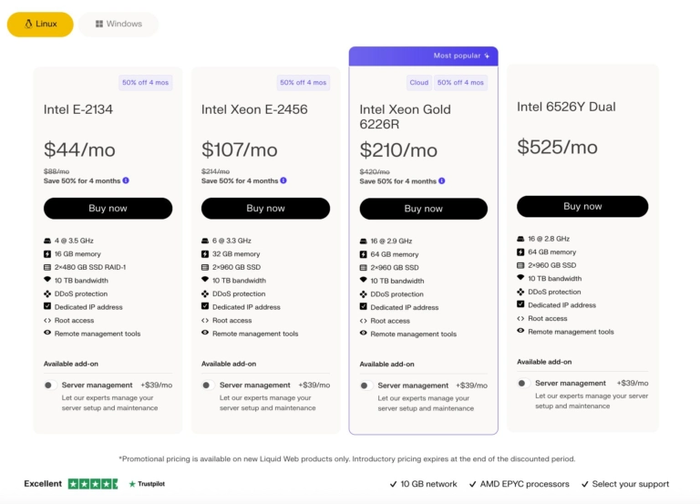This screenshot has width=700, height=504.
Task: Click the Trustpilot star logo
Action: [x=132, y=484]
